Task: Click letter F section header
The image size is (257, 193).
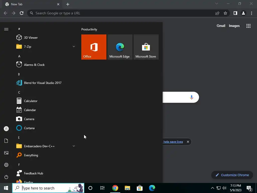Action: coord(19,165)
